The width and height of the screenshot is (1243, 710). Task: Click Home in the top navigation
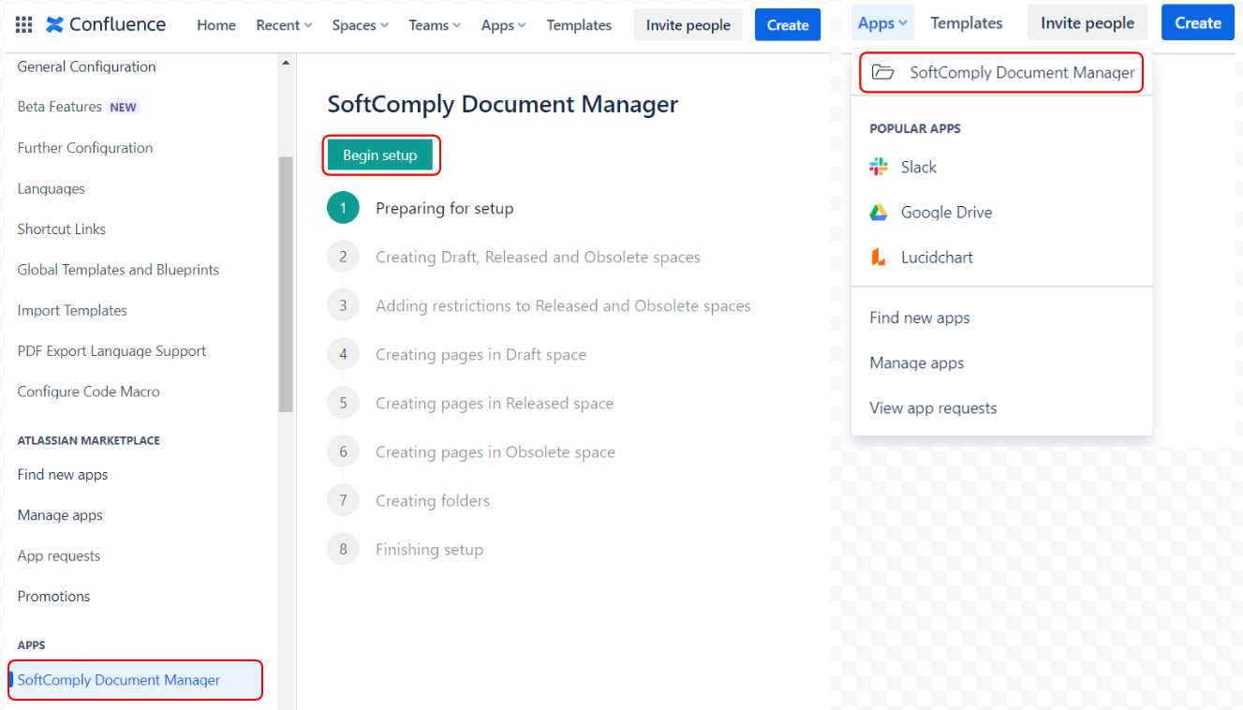click(x=215, y=25)
